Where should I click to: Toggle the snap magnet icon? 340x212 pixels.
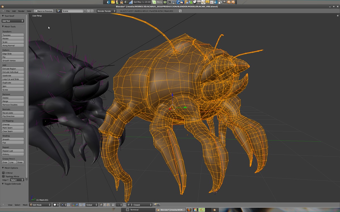[125, 205]
